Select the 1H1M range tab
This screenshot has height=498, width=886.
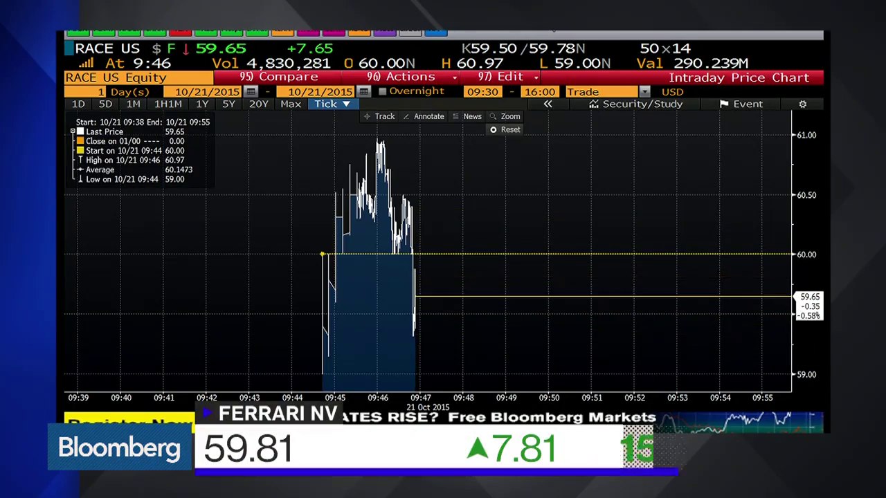click(x=168, y=104)
